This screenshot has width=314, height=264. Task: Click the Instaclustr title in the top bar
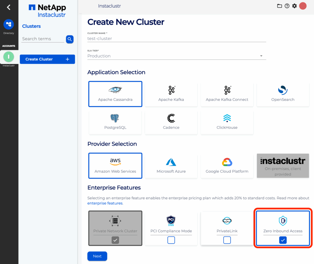[x=109, y=6]
